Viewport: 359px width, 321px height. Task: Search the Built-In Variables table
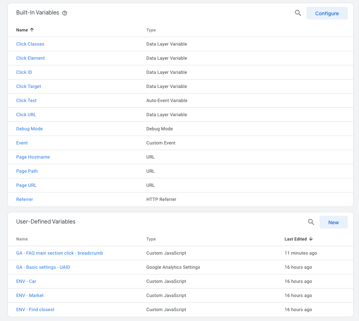pos(298,13)
